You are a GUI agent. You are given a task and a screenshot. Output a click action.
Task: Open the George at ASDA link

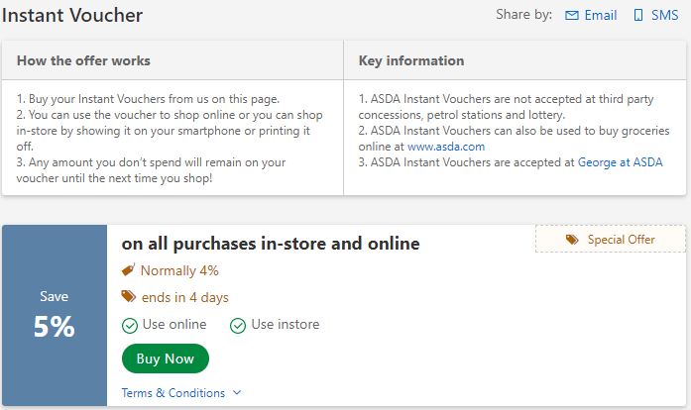[x=620, y=162]
